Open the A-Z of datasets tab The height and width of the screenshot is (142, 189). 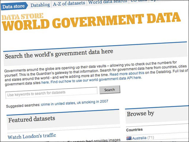coord(69,3)
